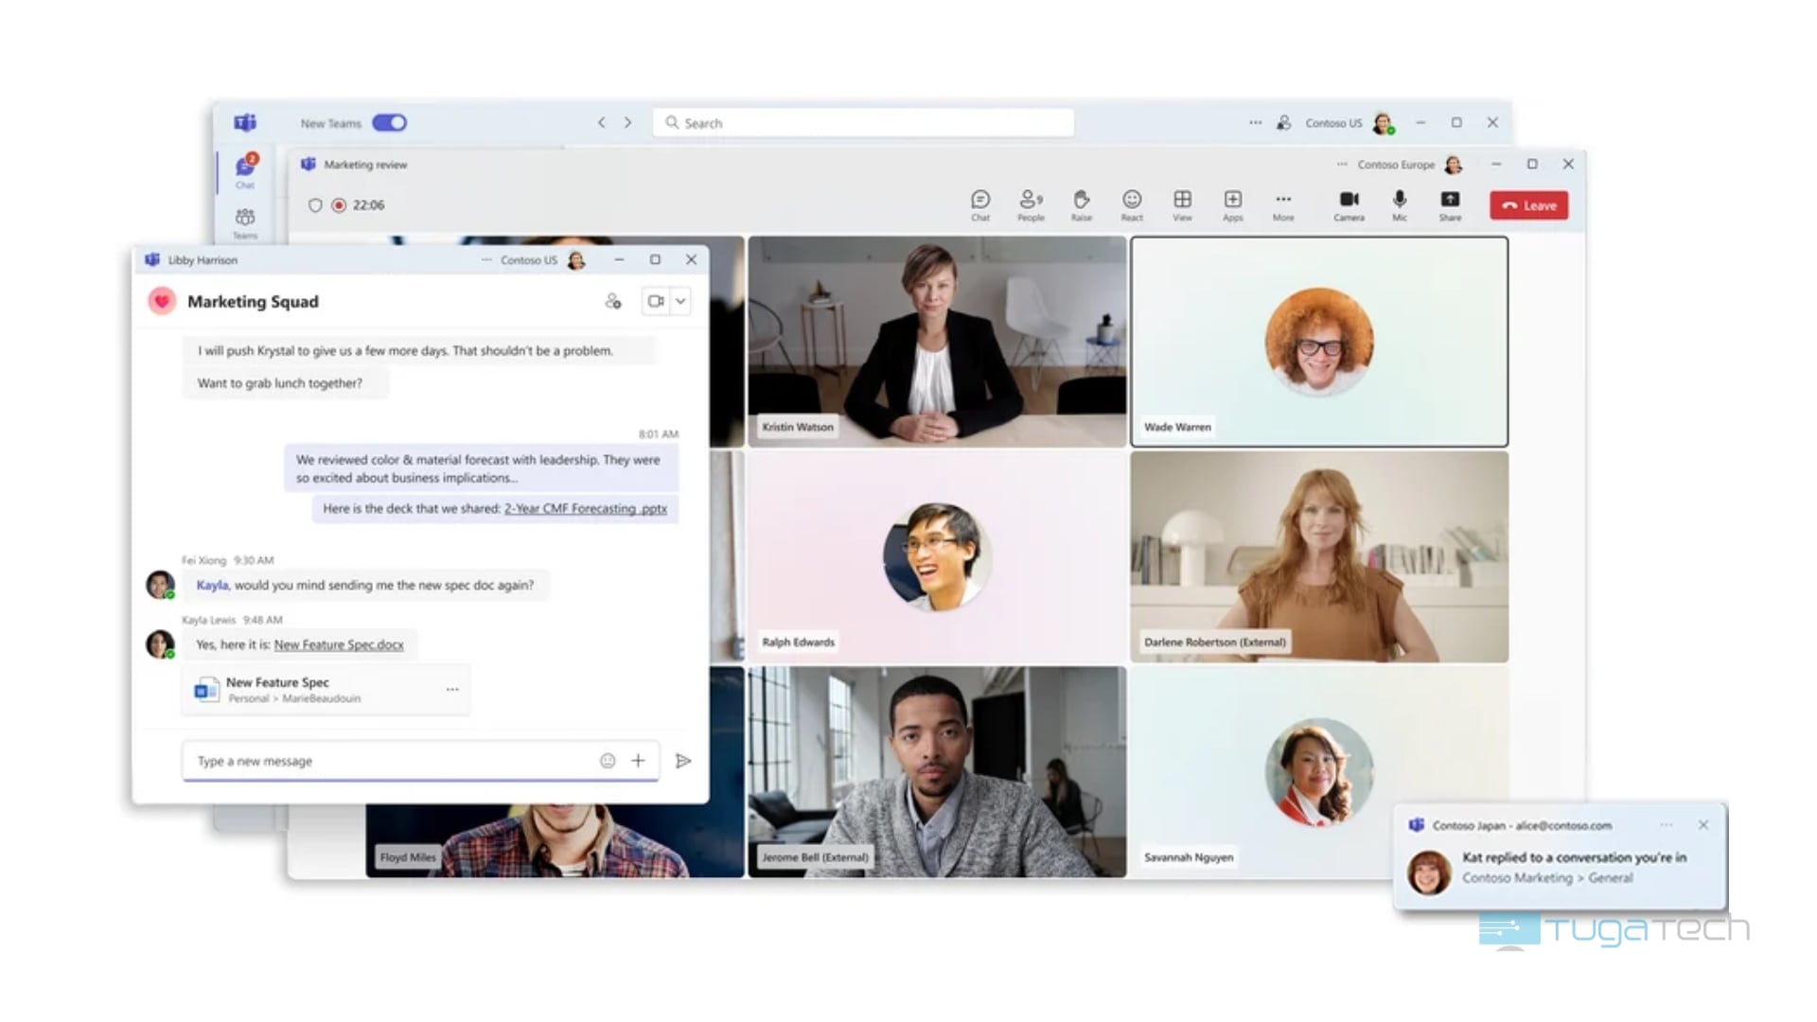Open Teams section in the main sidebar

(x=245, y=223)
